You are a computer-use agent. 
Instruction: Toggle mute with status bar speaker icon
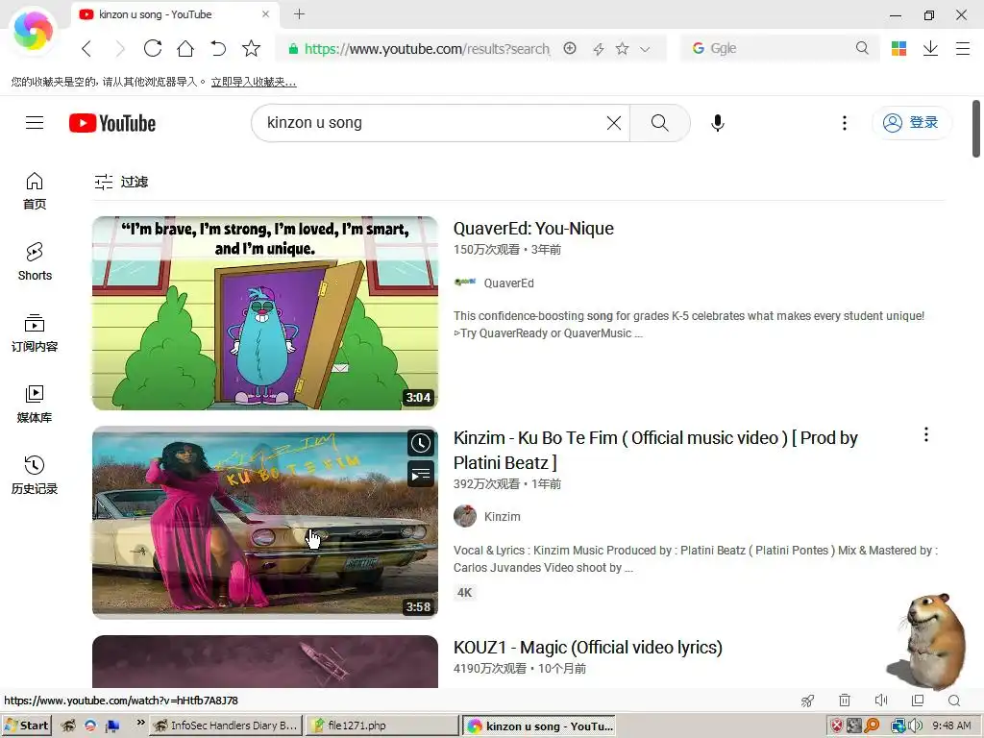[x=881, y=701]
